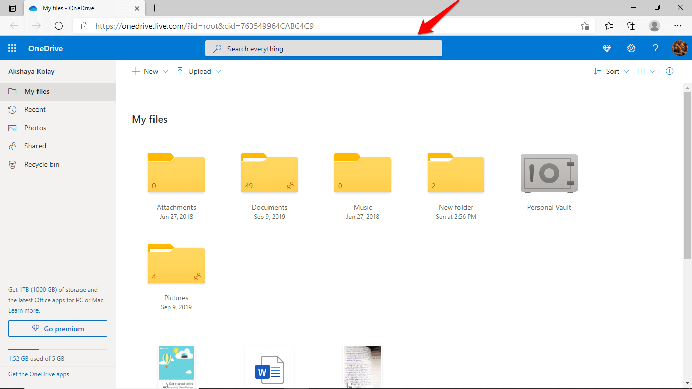Image resolution: width=692 pixels, height=389 pixels.
Task: Click the Search everything box
Action: pyautogui.click(x=324, y=49)
